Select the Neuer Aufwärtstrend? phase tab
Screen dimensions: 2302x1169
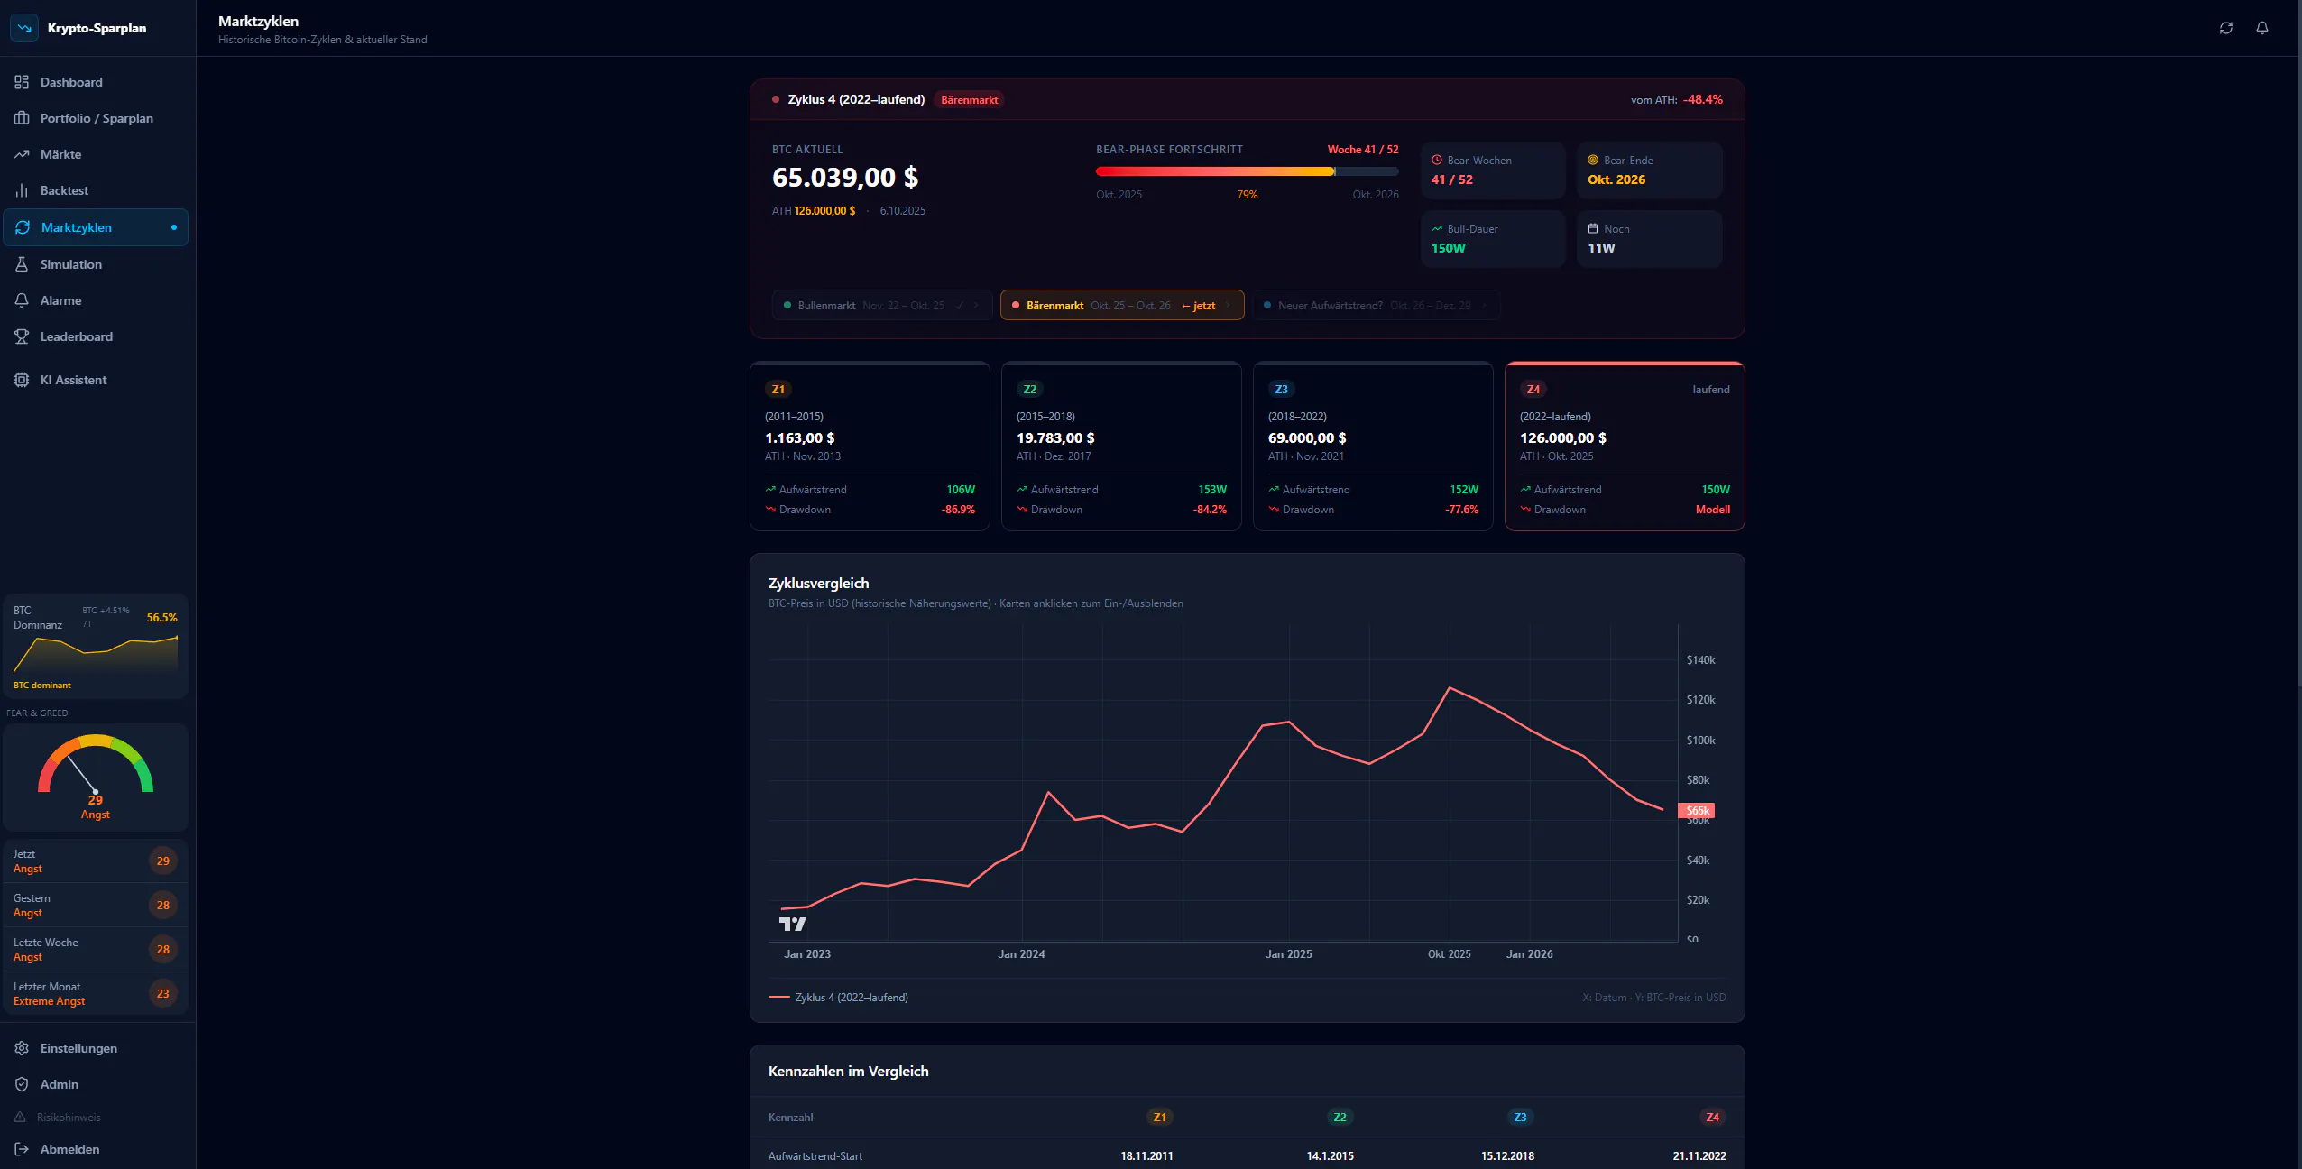coord(1376,305)
